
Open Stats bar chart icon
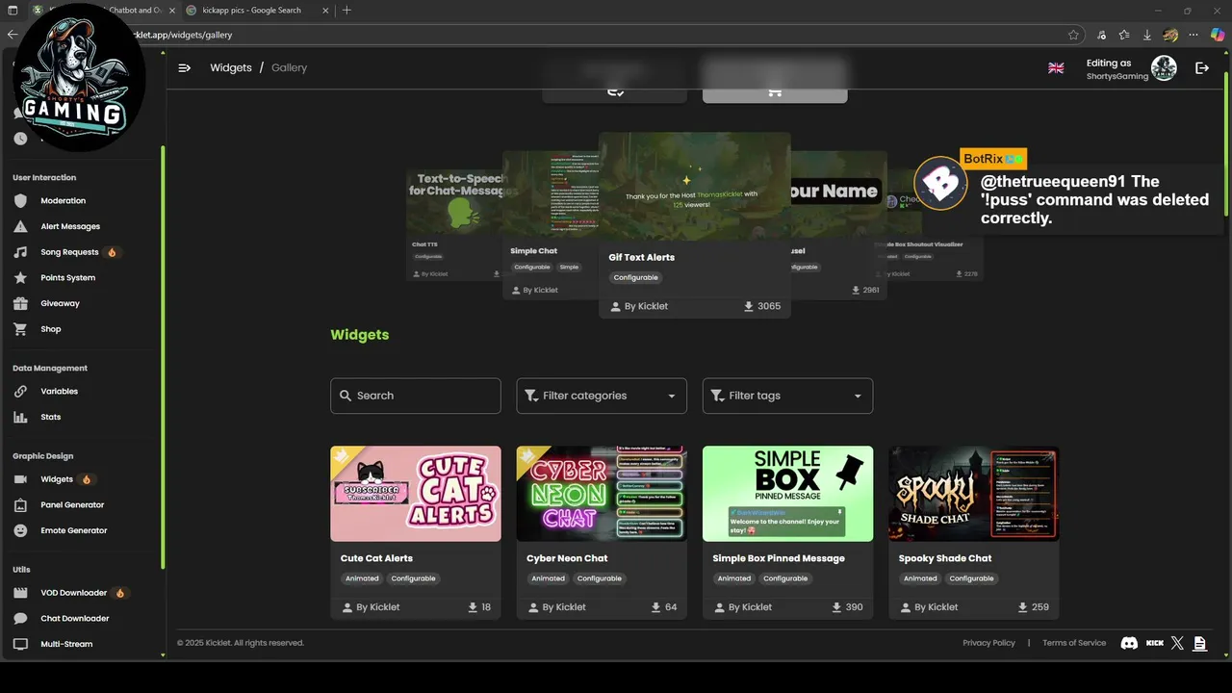coord(20,417)
